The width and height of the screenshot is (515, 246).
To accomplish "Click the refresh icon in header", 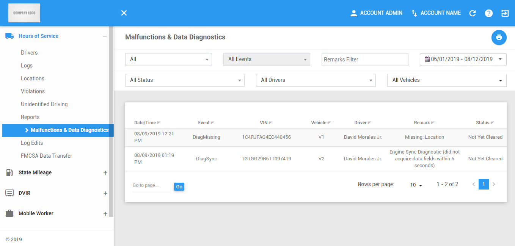I will click(x=473, y=13).
